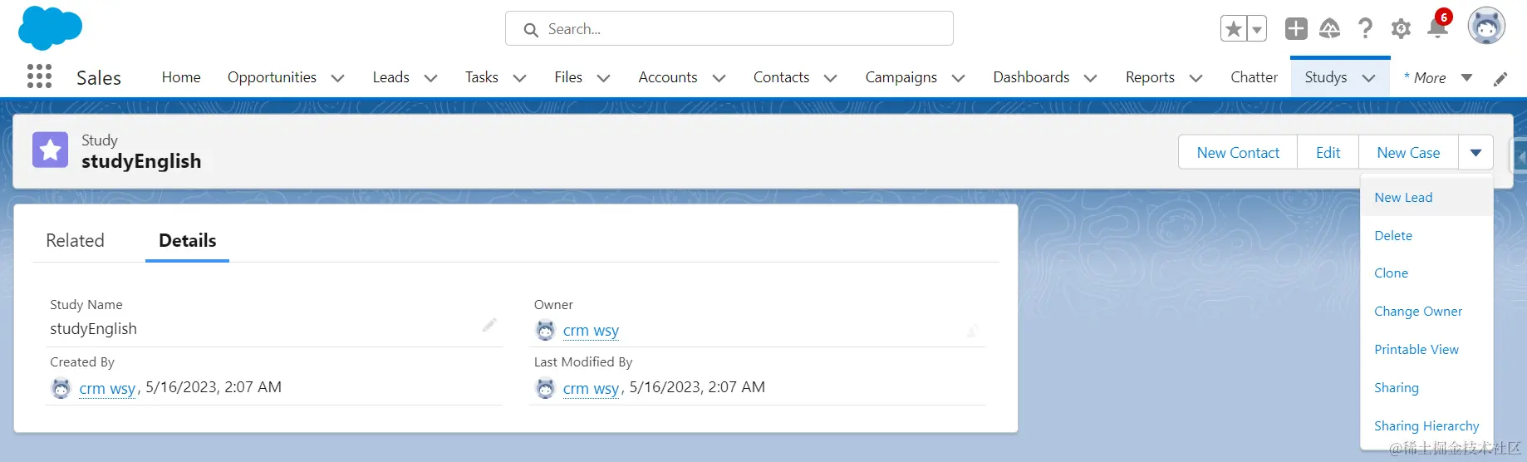Open the Reports tab
The height and width of the screenshot is (462, 1527).
(1150, 77)
